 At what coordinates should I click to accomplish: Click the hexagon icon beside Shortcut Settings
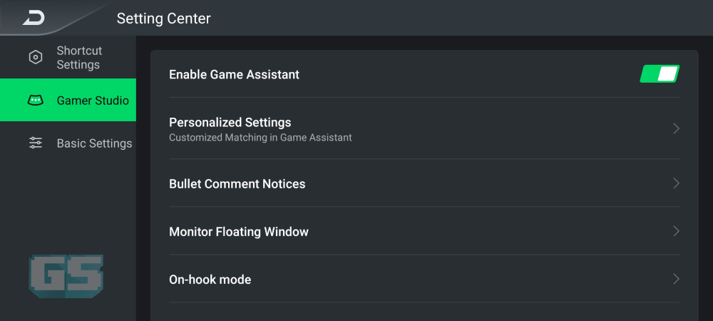pos(36,57)
